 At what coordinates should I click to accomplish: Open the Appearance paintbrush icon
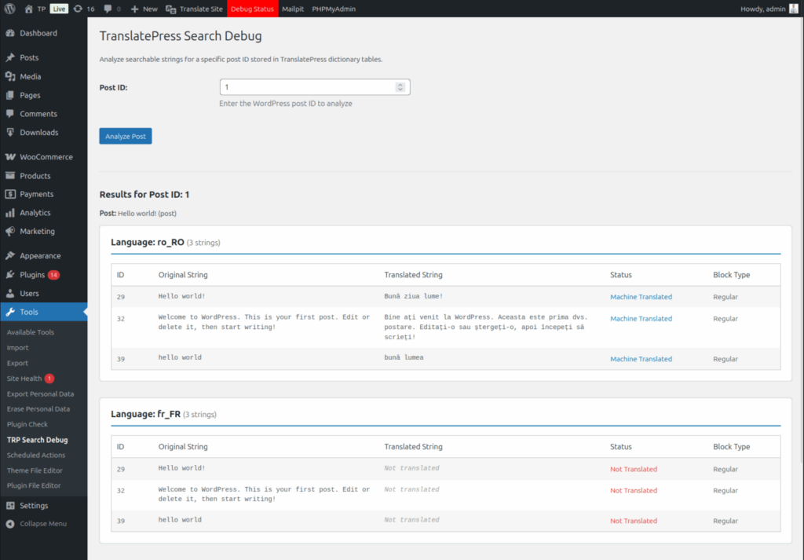(11, 254)
